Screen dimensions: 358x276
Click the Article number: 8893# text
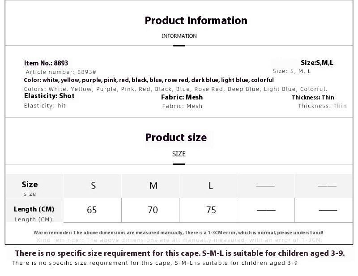61,72
